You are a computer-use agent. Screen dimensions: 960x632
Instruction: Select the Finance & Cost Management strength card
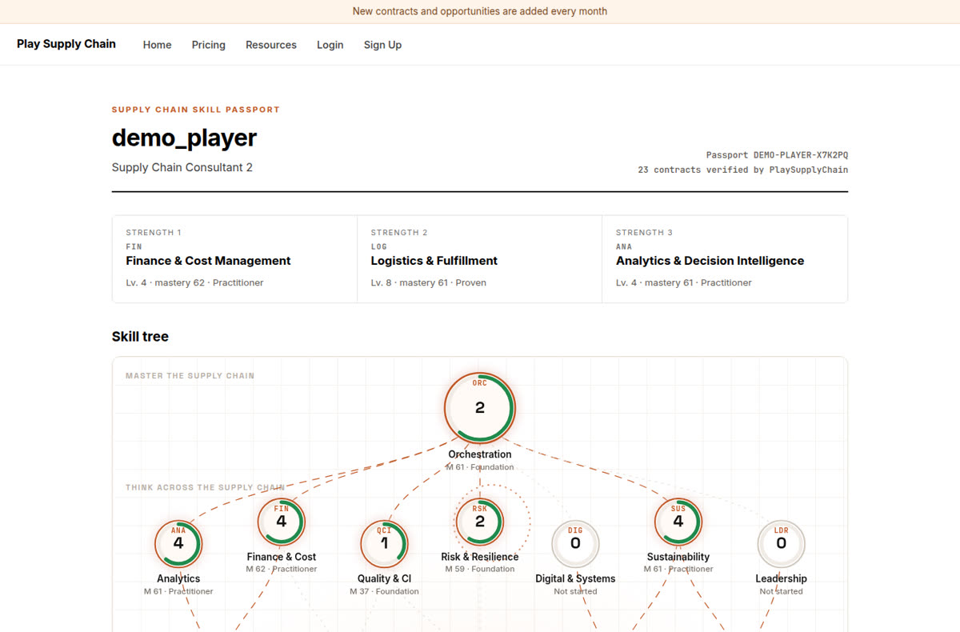click(235, 259)
